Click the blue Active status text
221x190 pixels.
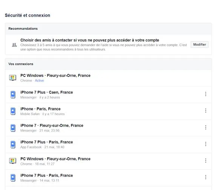pyautogui.click(x=39, y=81)
